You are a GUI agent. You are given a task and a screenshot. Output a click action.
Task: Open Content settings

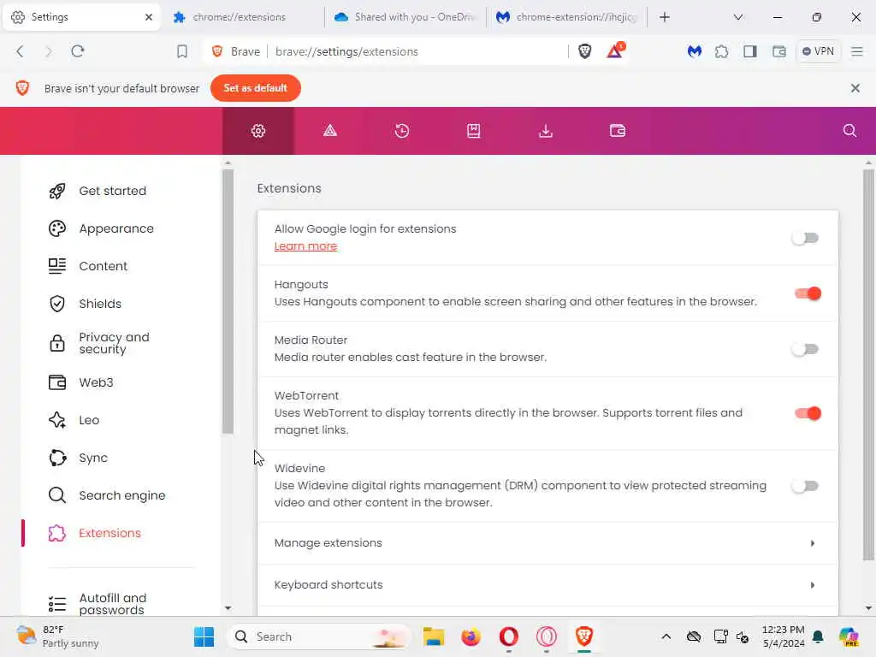click(104, 266)
